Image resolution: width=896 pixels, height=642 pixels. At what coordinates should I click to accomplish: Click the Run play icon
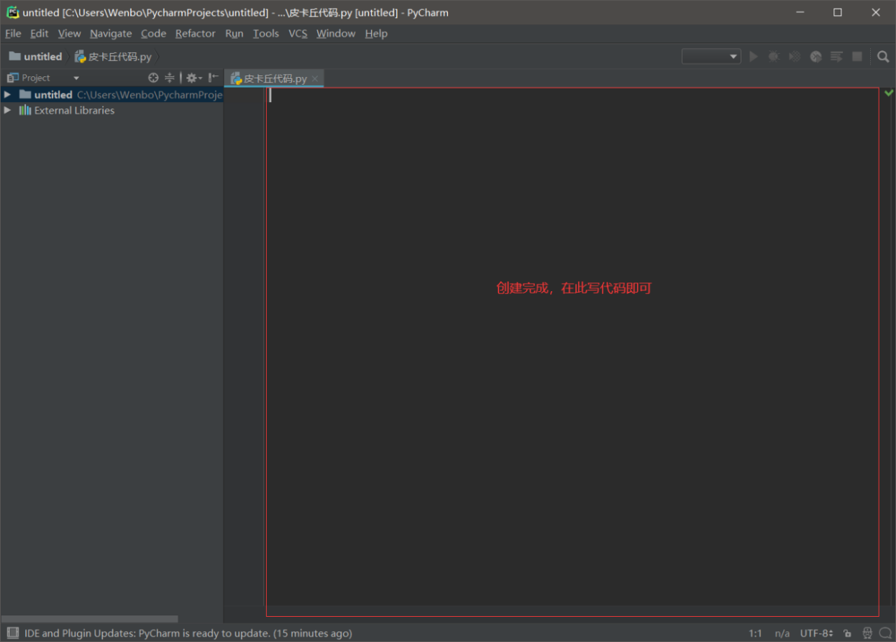754,56
